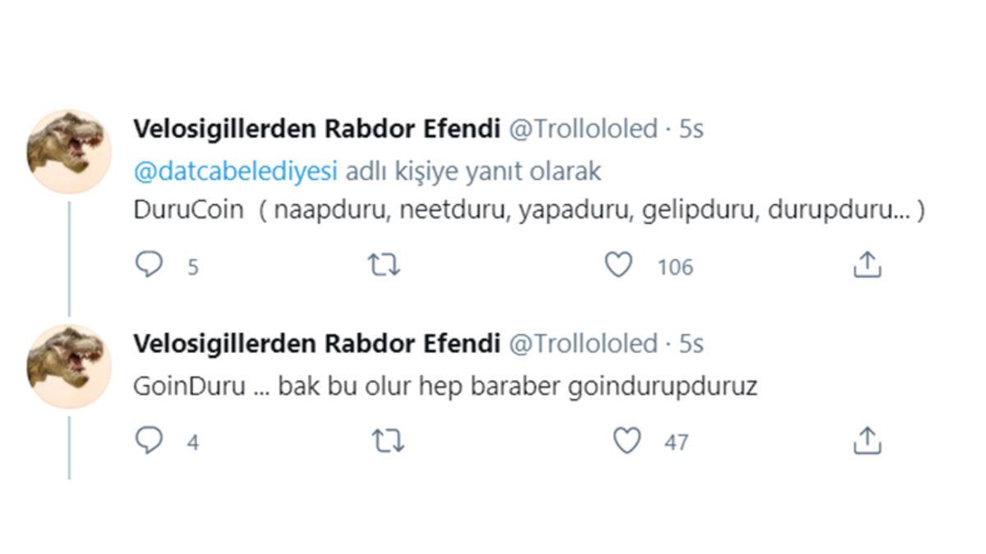This screenshot has height=554, width=986.
Task: Like the GoinDuru tweet with the heart
Action: coord(629,442)
